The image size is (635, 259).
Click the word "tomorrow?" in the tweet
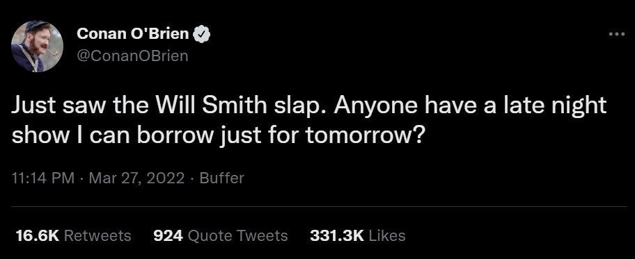tap(363, 137)
